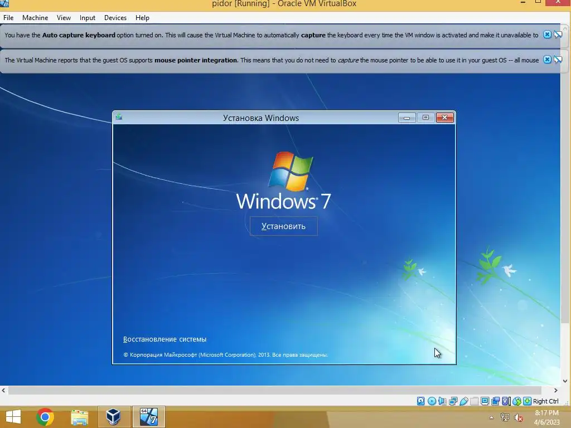Image resolution: width=571 pixels, height=428 pixels.
Task: Click the greyed shared folders status icon
Action: (x=474, y=401)
